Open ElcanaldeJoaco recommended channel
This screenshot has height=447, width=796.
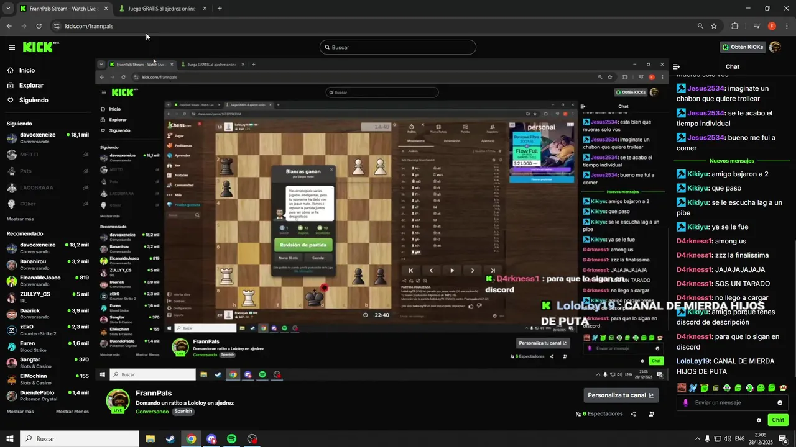(x=47, y=281)
